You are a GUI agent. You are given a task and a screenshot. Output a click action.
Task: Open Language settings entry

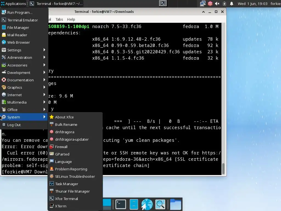(75, 162)
